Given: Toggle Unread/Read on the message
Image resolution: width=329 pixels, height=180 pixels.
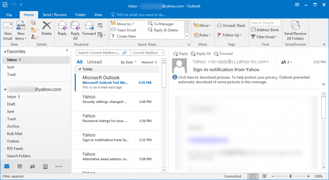Looking at the screenshot, I should pyautogui.click(x=231, y=25).
